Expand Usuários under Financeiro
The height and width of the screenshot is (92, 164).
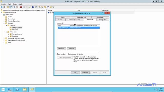tap(8, 36)
